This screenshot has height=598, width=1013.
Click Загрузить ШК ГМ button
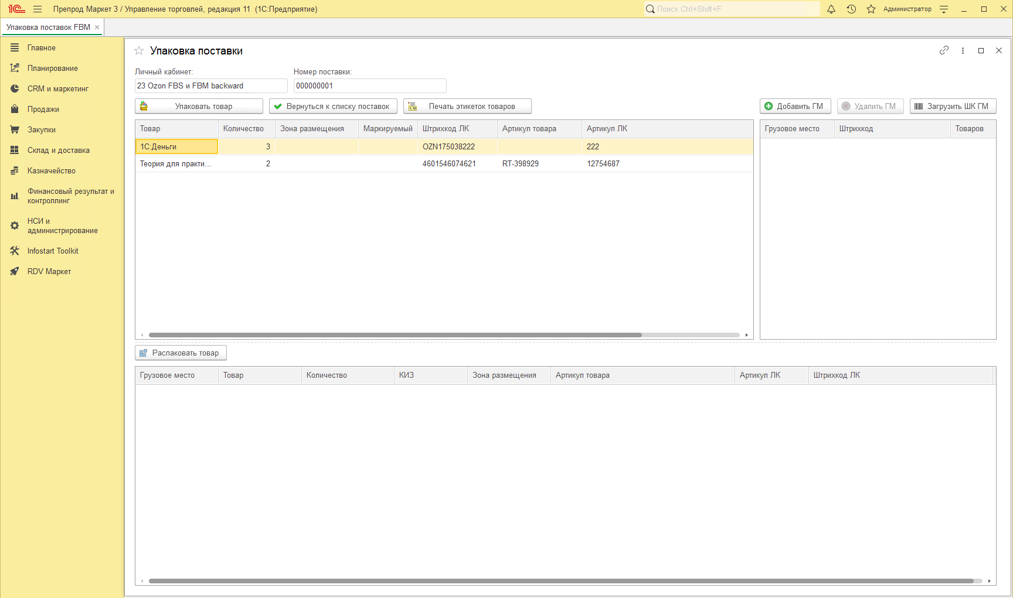coord(953,106)
